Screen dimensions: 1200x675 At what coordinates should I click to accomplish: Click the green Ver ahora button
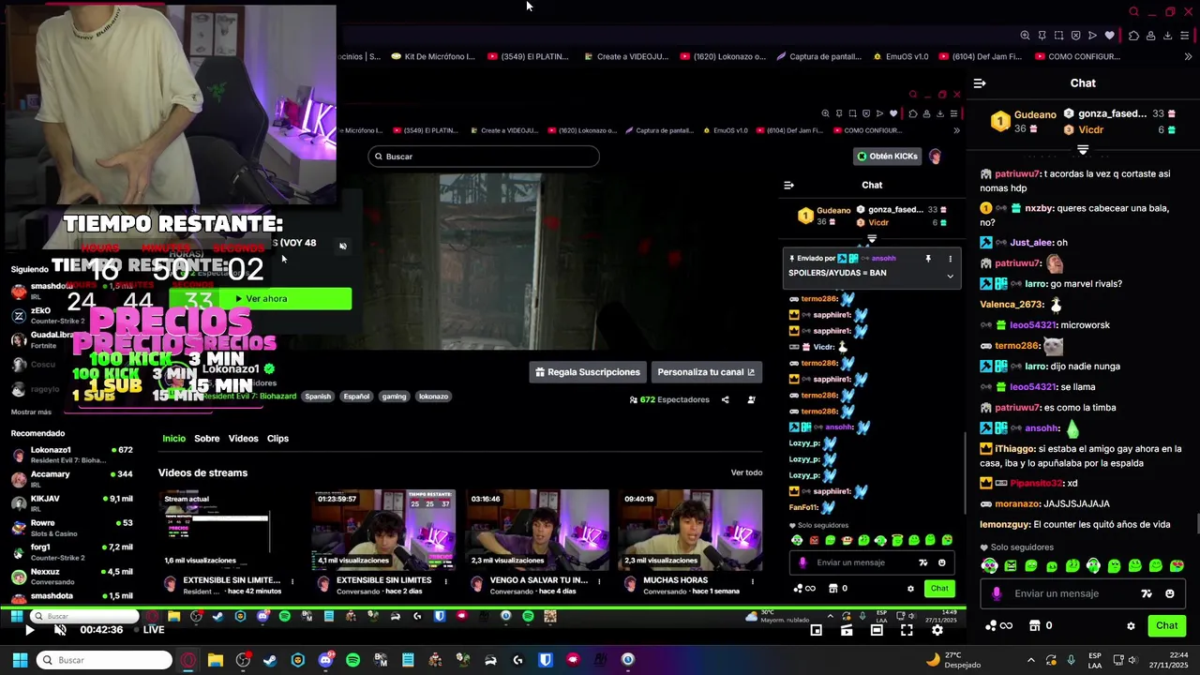[x=261, y=299]
